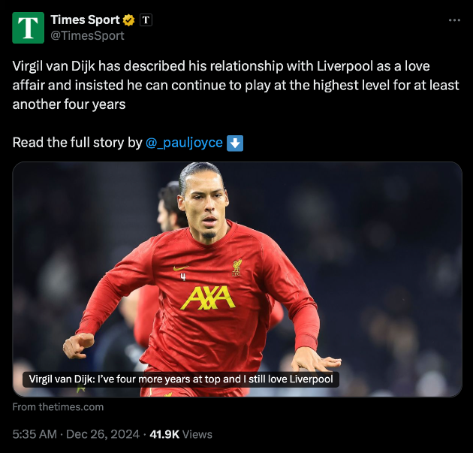Click the Nike swoosh on the jersey
Viewport: 473px width, 453px height.
181,267
